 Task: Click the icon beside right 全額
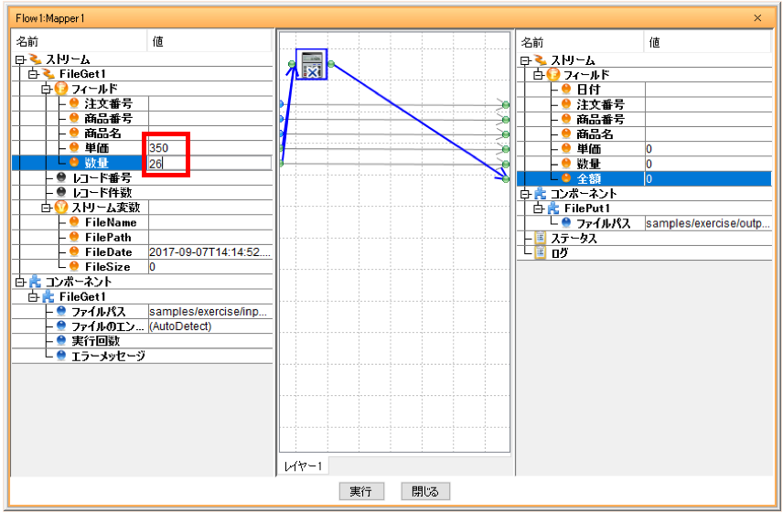pos(566,178)
